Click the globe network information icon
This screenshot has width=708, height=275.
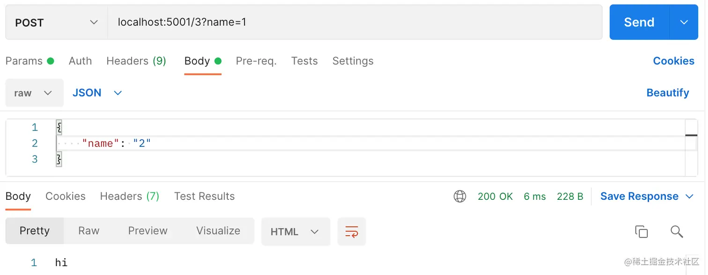tap(460, 197)
